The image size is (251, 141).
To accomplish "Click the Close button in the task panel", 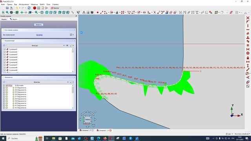I will (38, 25).
